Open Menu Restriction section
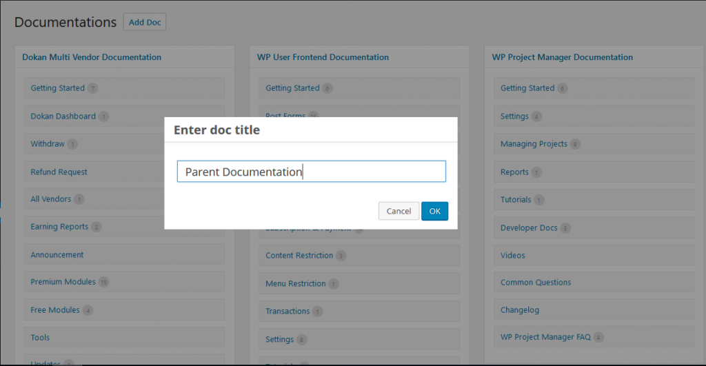Viewport: 706px width, 366px height. (296, 283)
